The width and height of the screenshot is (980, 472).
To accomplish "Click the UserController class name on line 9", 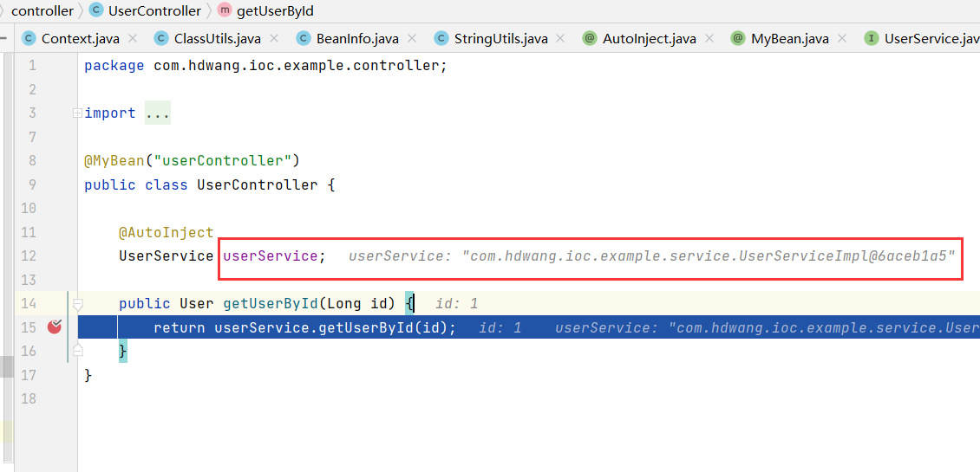I will (x=258, y=184).
